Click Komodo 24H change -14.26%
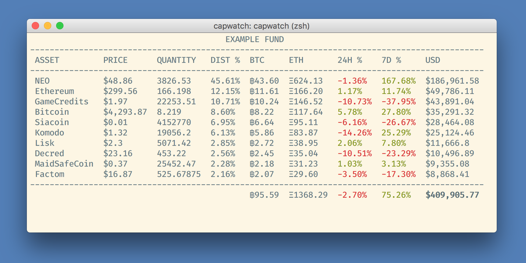 pos(355,133)
